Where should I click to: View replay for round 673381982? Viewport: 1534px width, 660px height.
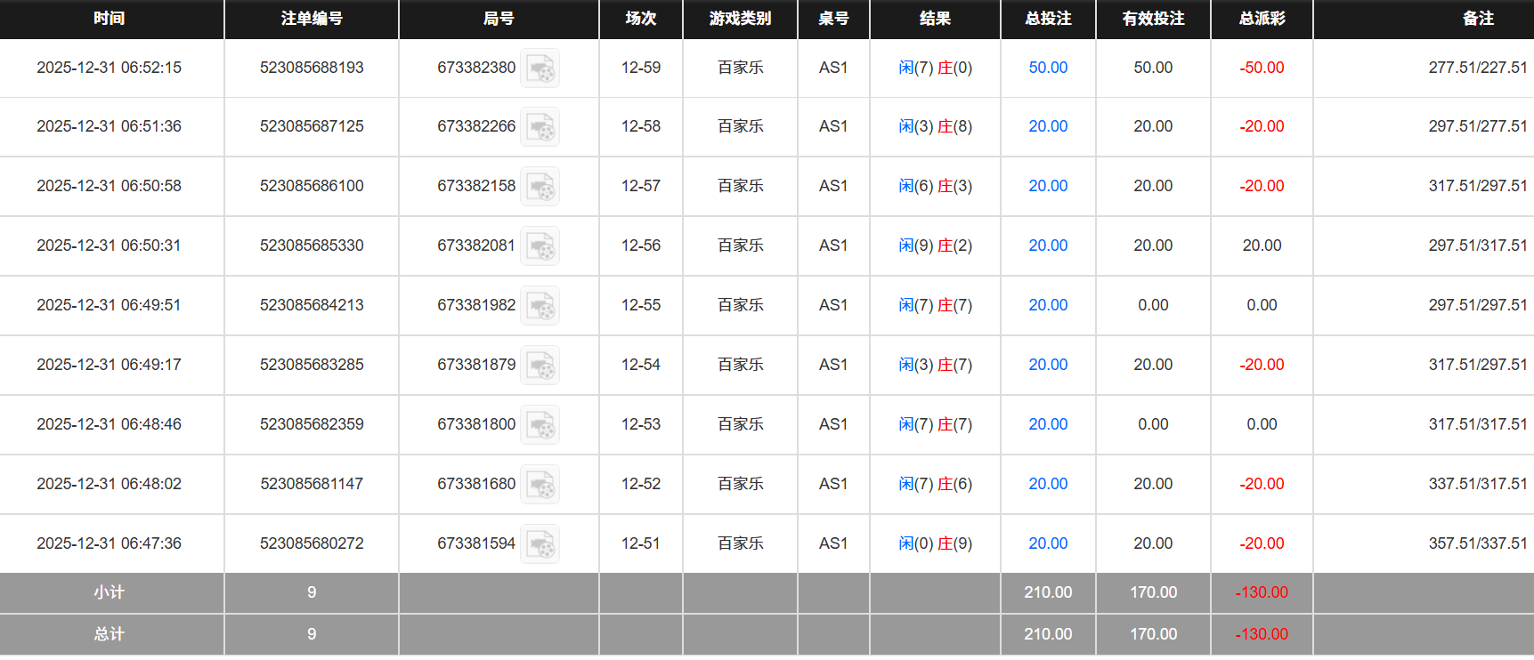click(540, 306)
